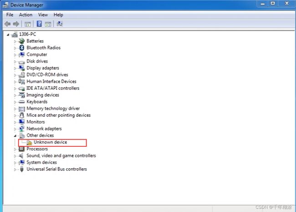This screenshot has height=212, width=296.
Task: Select Mice and other pointing devices label
Action: [x=59, y=115]
